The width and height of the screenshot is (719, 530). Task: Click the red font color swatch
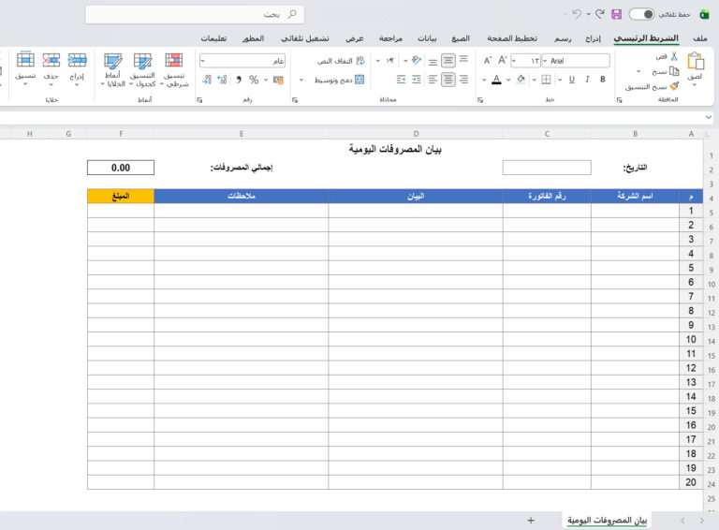click(x=497, y=80)
